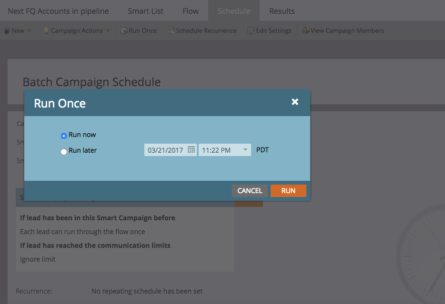Open the Campaign Actions menu
The image size is (445, 304).
(77, 30)
